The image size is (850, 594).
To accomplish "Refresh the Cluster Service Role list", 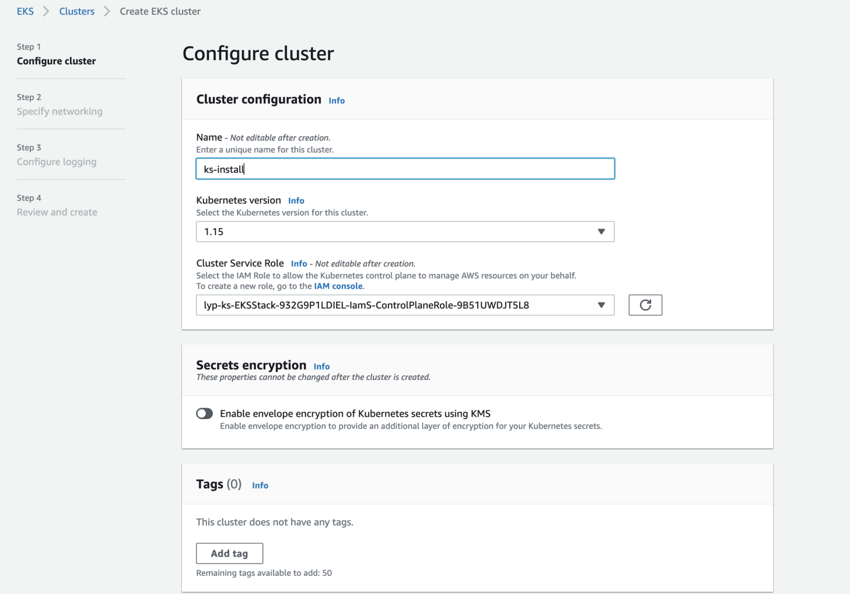I will click(x=645, y=305).
